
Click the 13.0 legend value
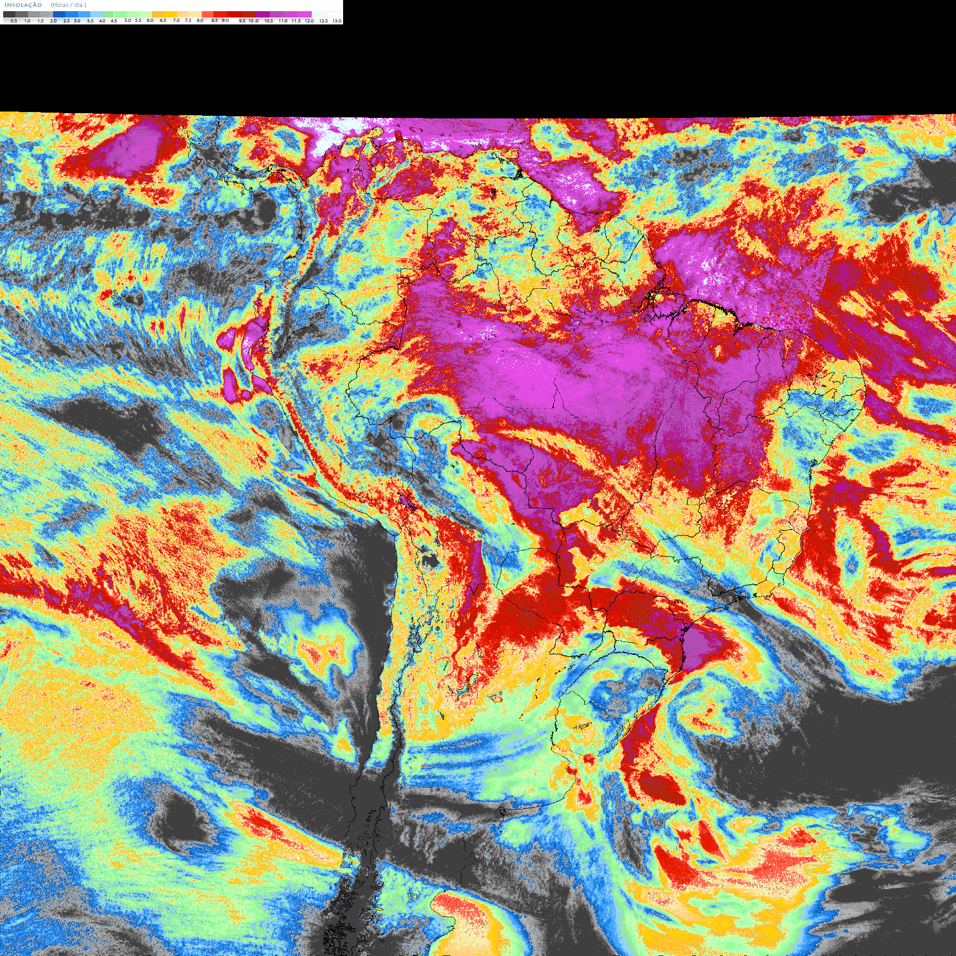click(x=337, y=21)
